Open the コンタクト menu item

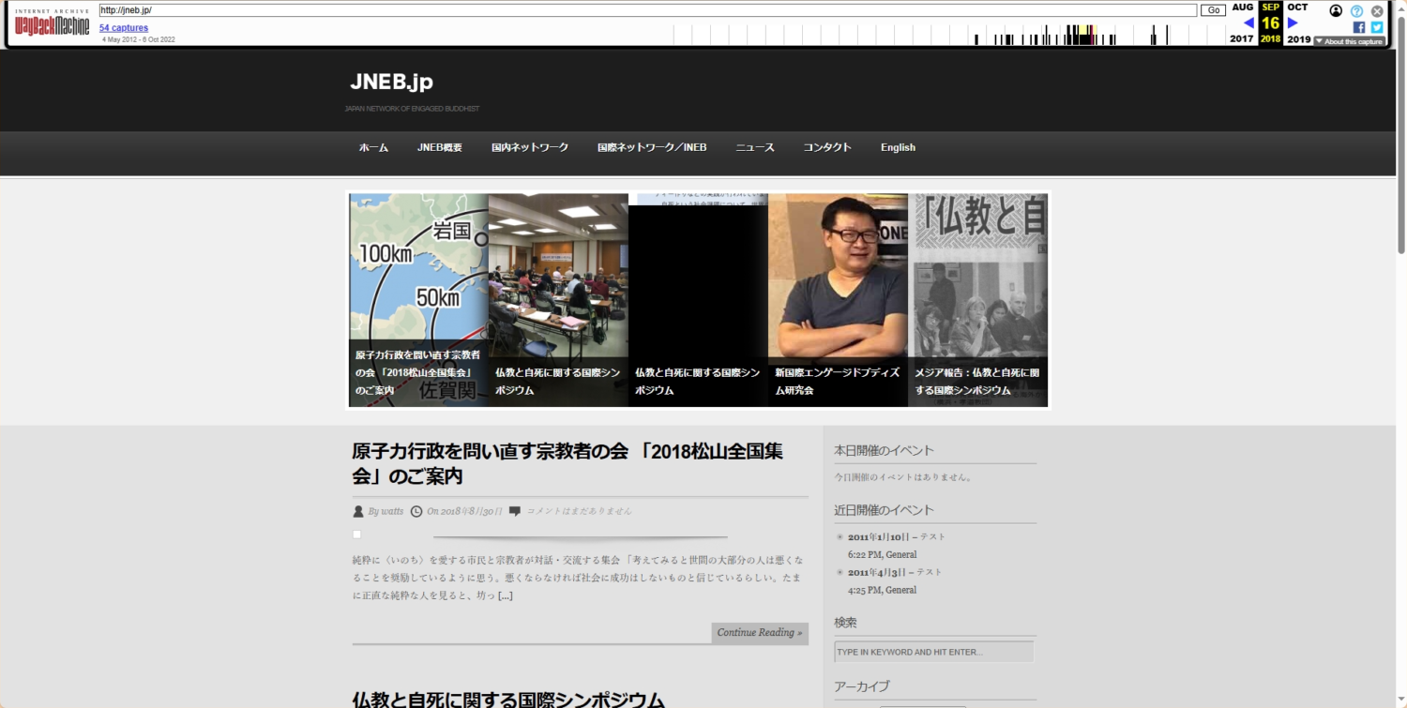tap(827, 147)
